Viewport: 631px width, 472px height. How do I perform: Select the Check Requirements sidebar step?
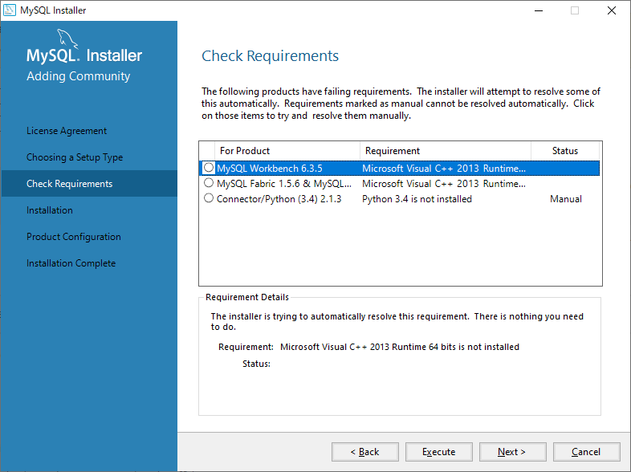(69, 184)
